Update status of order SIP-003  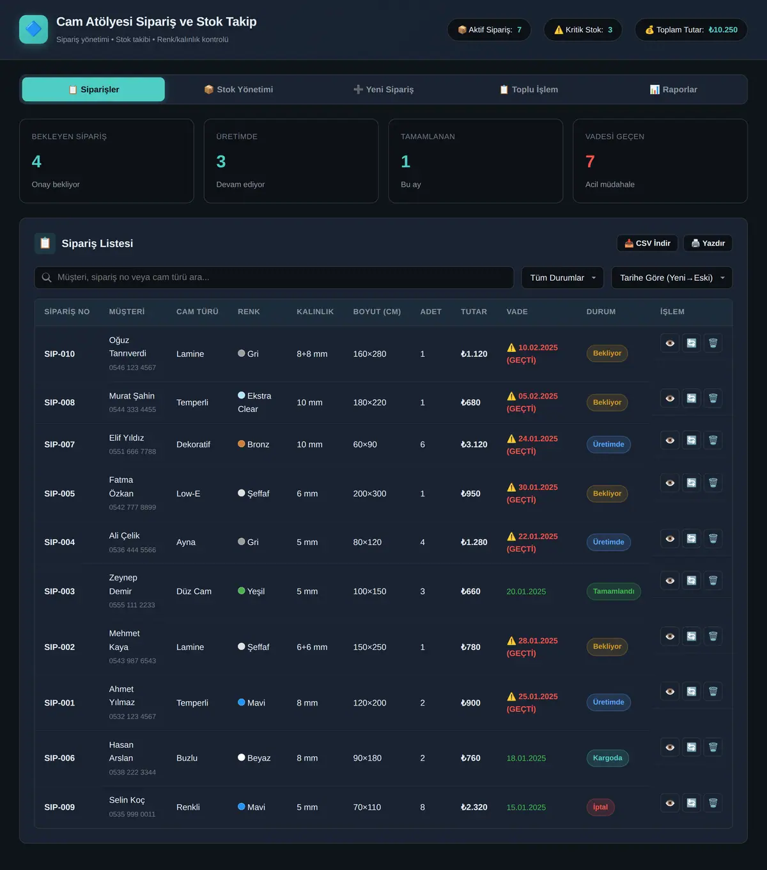click(x=692, y=581)
